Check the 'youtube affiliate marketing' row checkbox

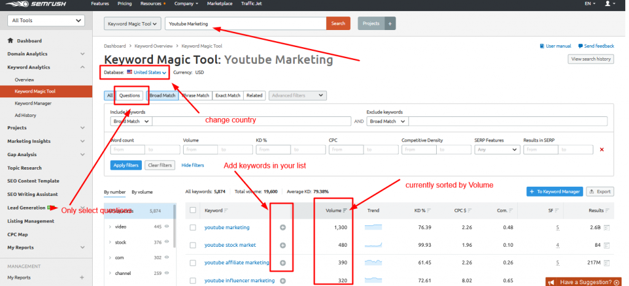(x=193, y=263)
